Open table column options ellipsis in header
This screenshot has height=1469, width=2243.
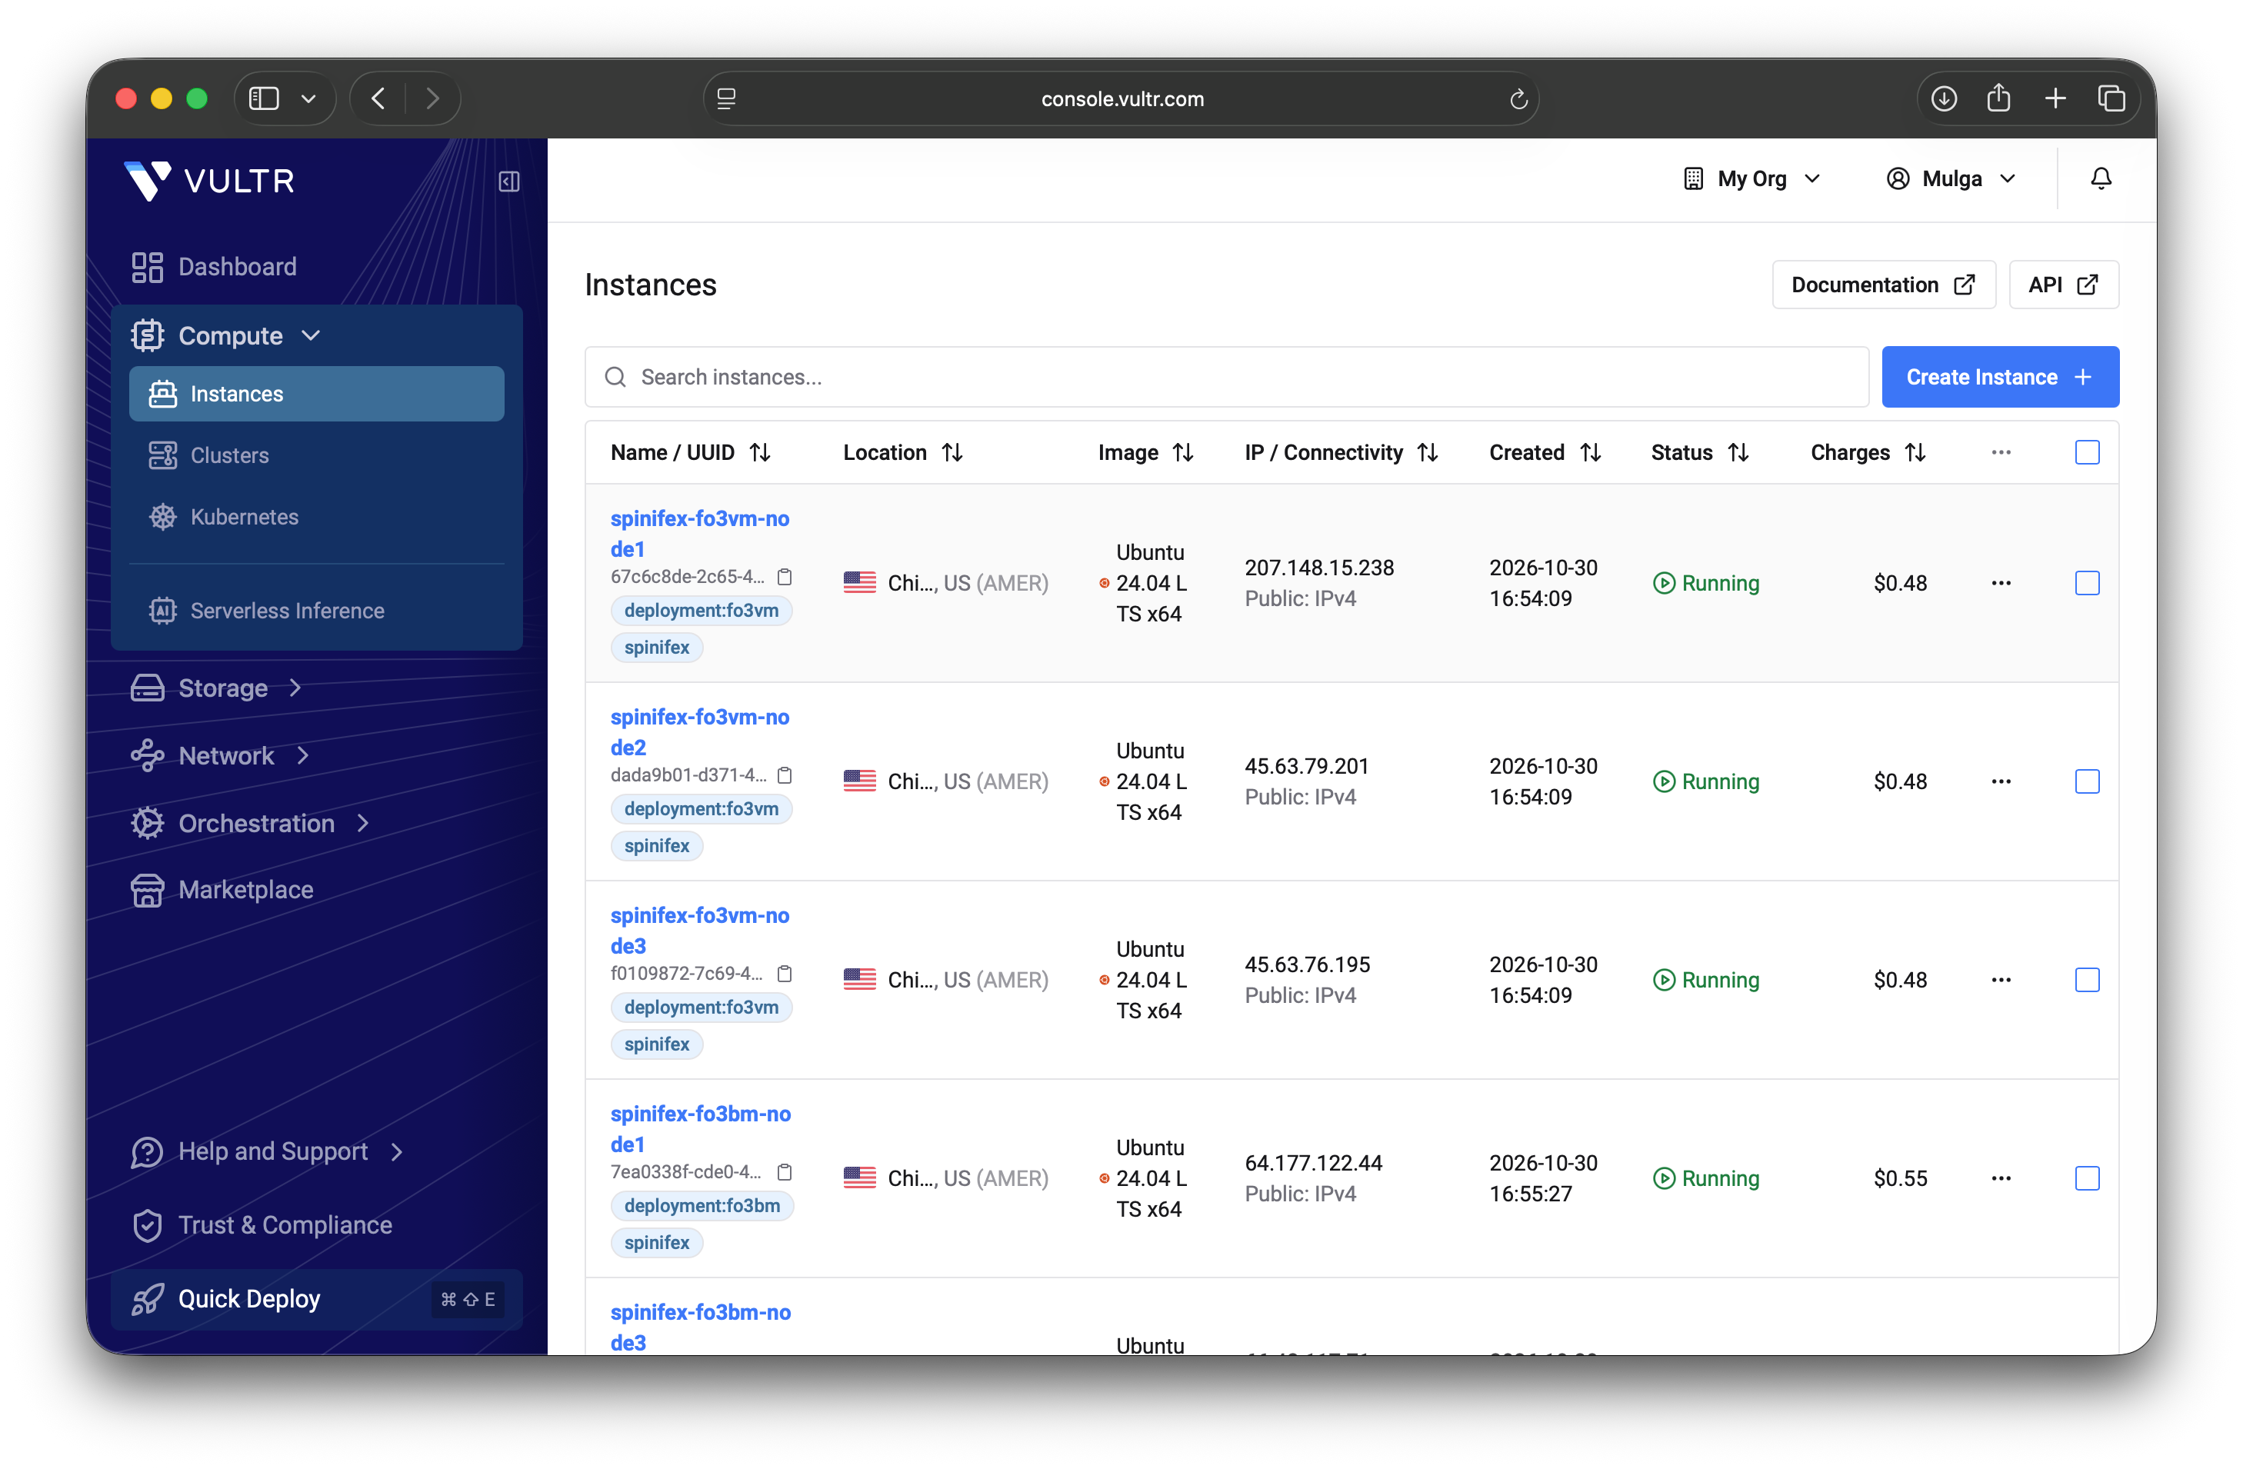pyautogui.click(x=2001, y=452)
